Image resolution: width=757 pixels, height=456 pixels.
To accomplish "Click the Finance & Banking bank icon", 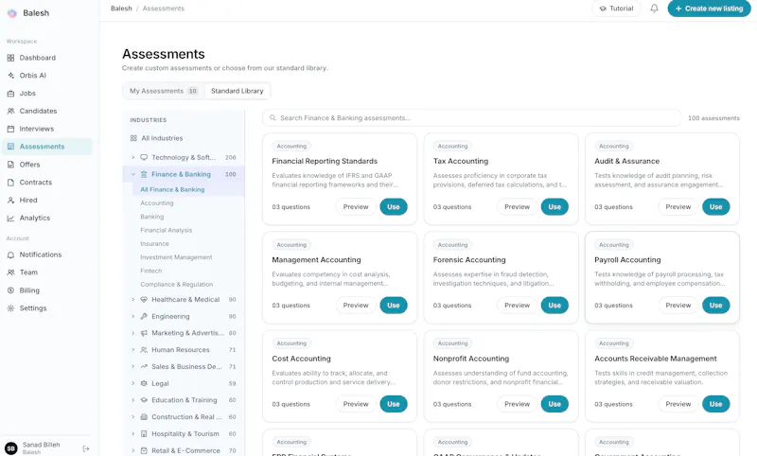I will tap(144, 175).
